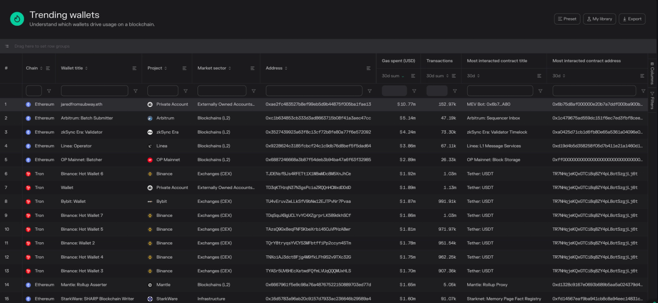Image resolution: width=658 pixels, height=303 pixels.
Task: Select gas spent value $10.77m
Action: [x=406, y=104]
